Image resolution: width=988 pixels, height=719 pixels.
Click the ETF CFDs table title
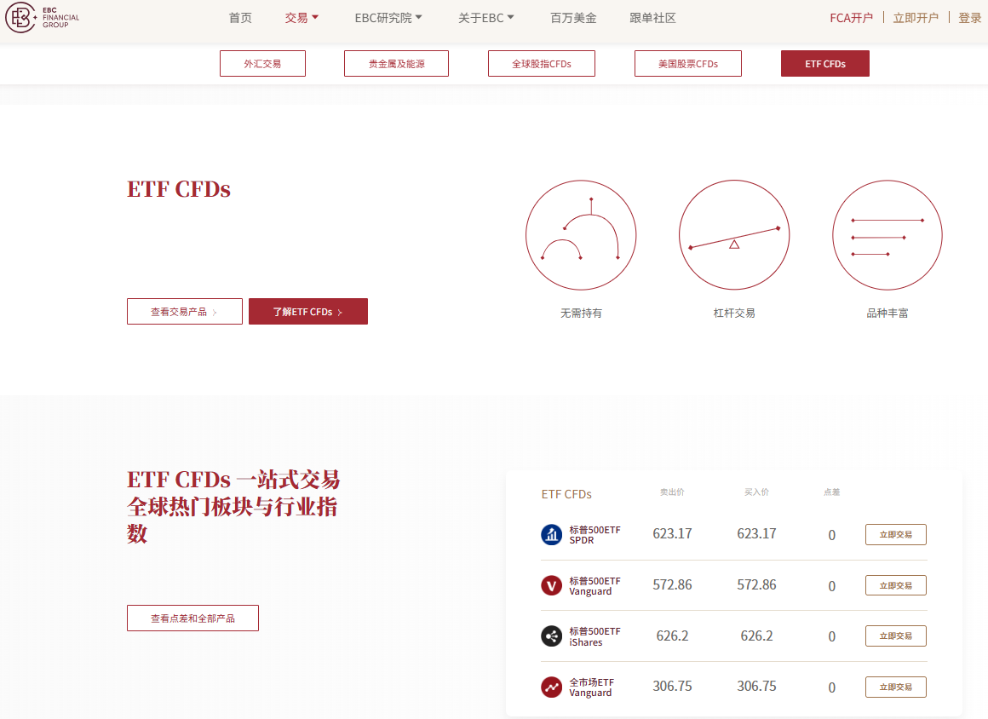(x=566, y=494)
